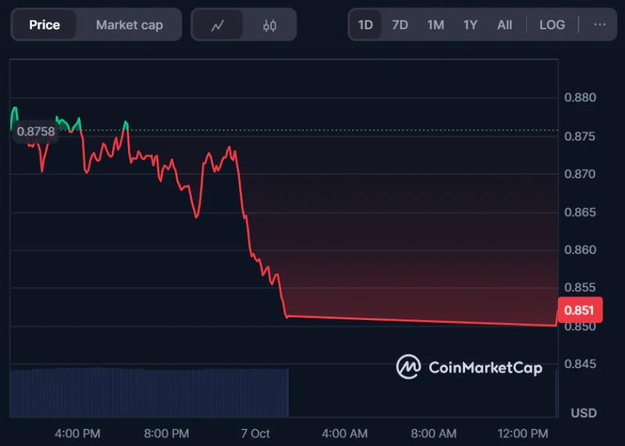Toggle LOG scale on the chart
Viewport: 625px width, 446px height.
pos(552,25)
